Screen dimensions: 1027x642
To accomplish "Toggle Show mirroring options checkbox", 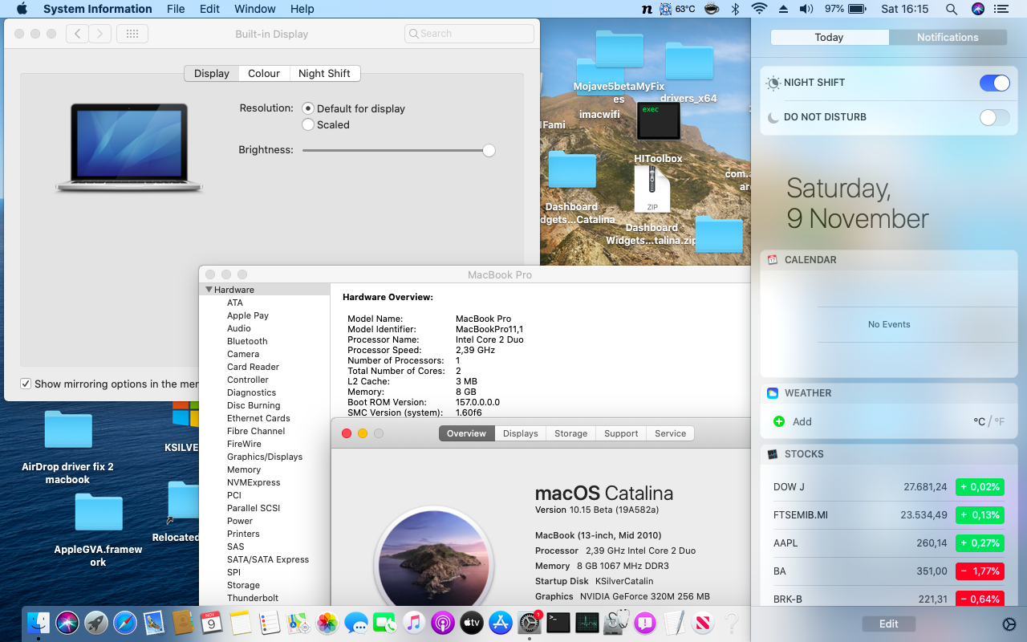I will 26,384.
